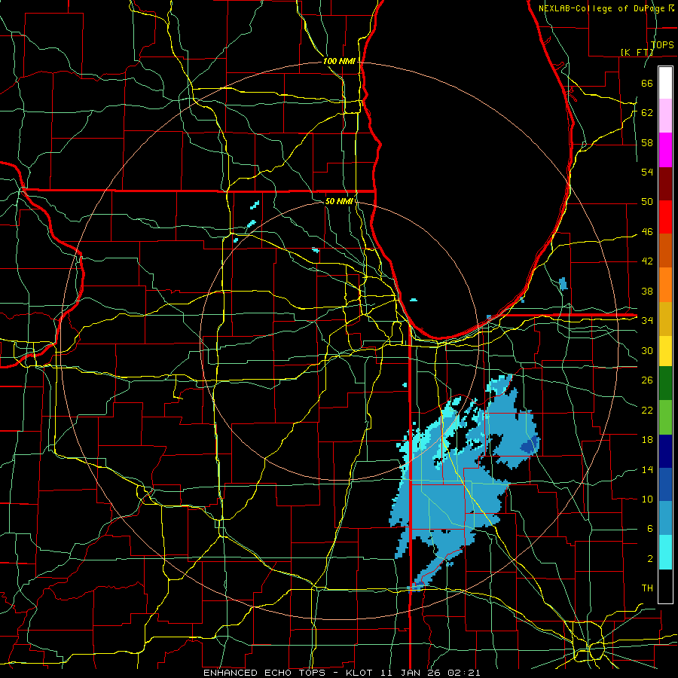Screen dimensions: 678x678
Task: Click the "22" legend value
Action: (647, 410)
